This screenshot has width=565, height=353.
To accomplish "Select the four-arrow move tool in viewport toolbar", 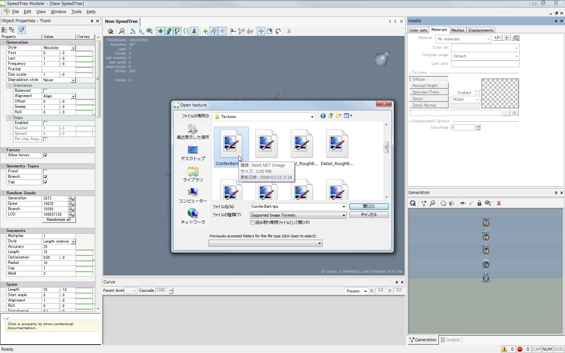I will 261,31.
